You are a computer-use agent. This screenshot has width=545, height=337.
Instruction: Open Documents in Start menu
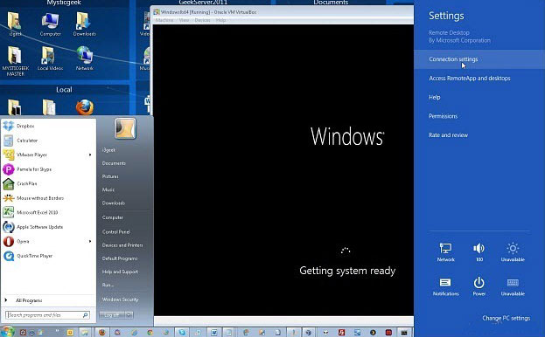point(114,163)
